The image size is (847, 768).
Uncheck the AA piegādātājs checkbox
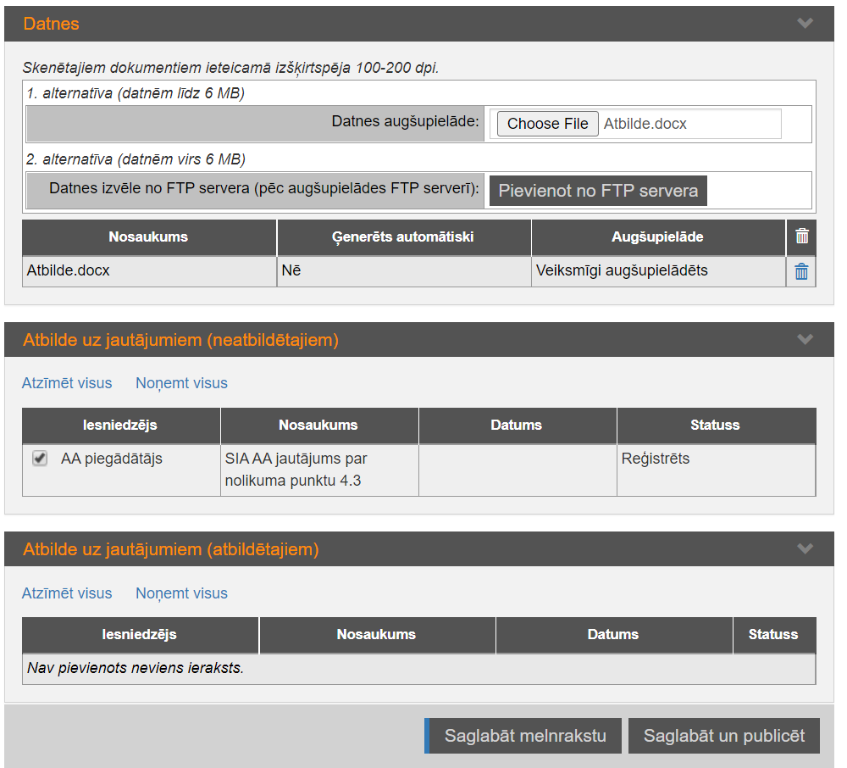click(x=39, y=459)
